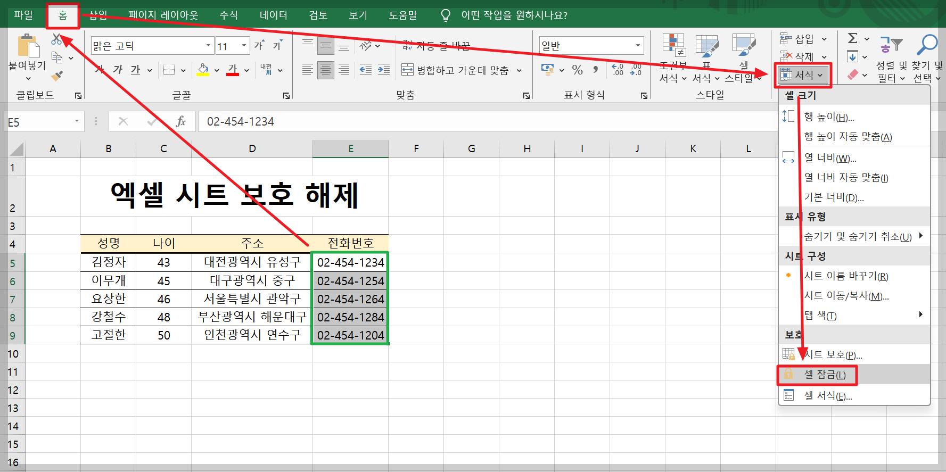
Task: Open Cell Styles gallery
Action: (743, 59)
